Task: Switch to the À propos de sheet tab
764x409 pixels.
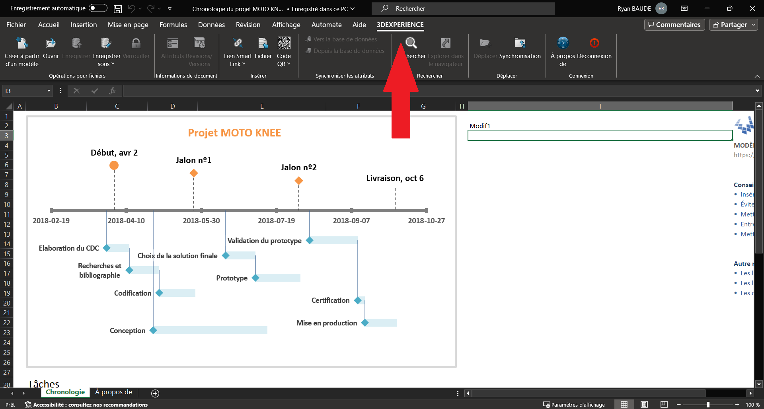Action: [x=113, y=392]
